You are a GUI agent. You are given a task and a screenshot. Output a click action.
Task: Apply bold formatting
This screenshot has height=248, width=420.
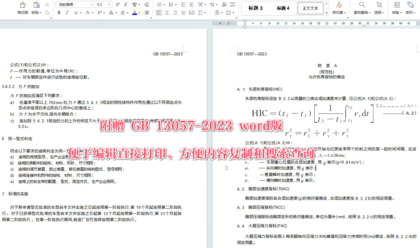tap(59, 13)
